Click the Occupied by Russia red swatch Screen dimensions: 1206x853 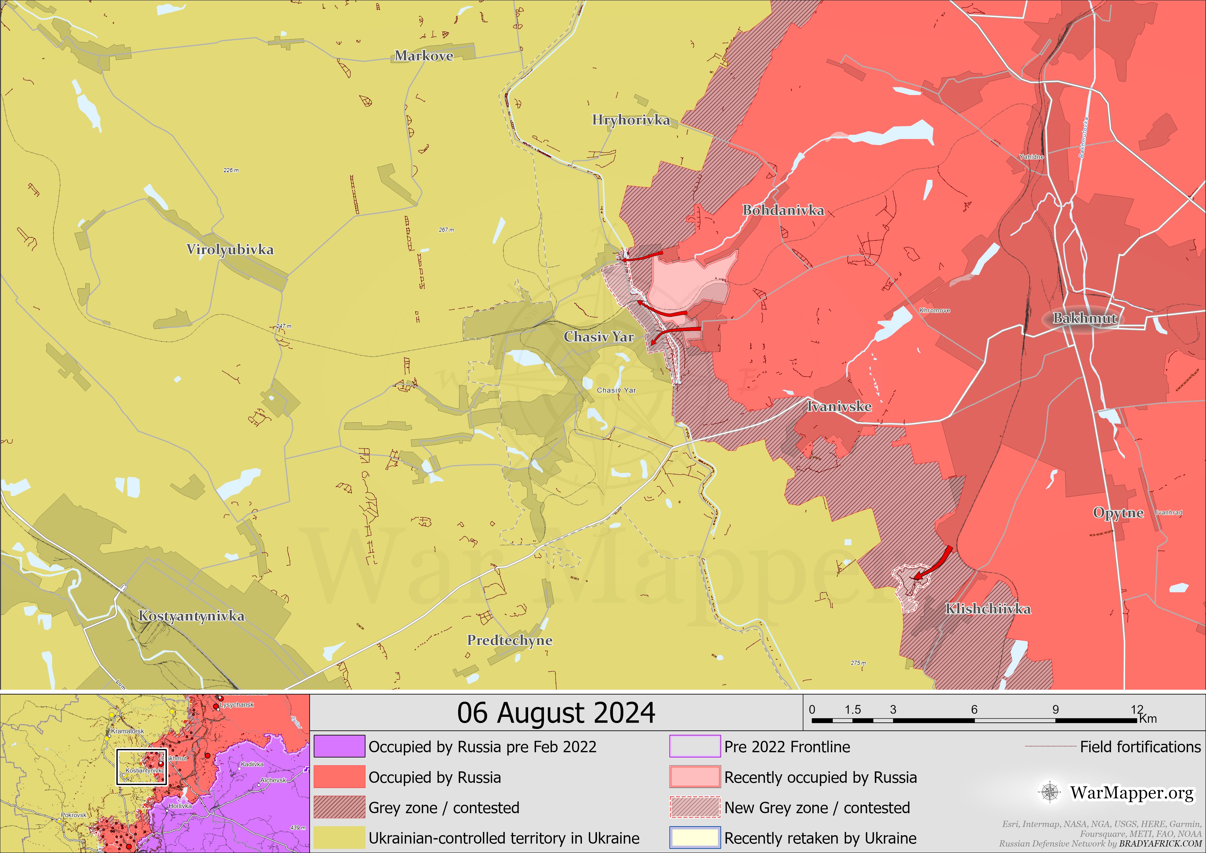[x=339, y=777]
